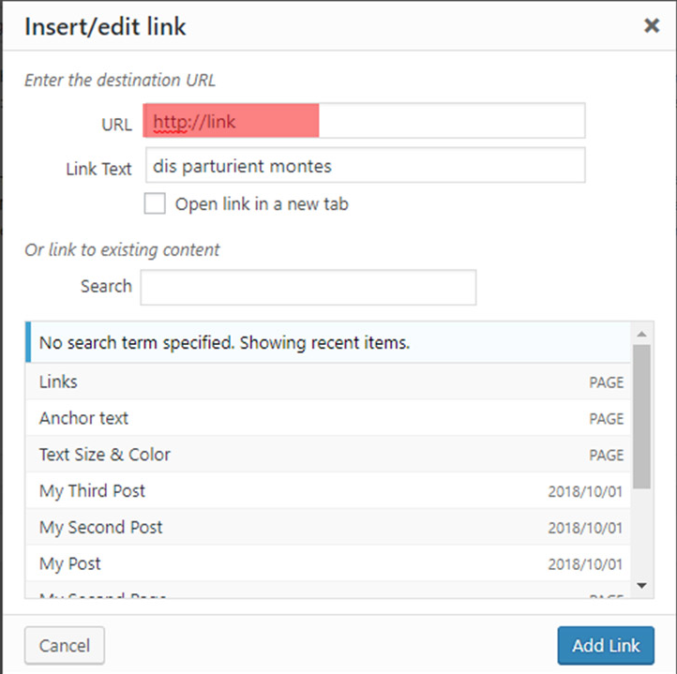Click the Open link in new tab label
Viewport: 677px width, 674px height.
pyautogui.click(x=262, y=203)
